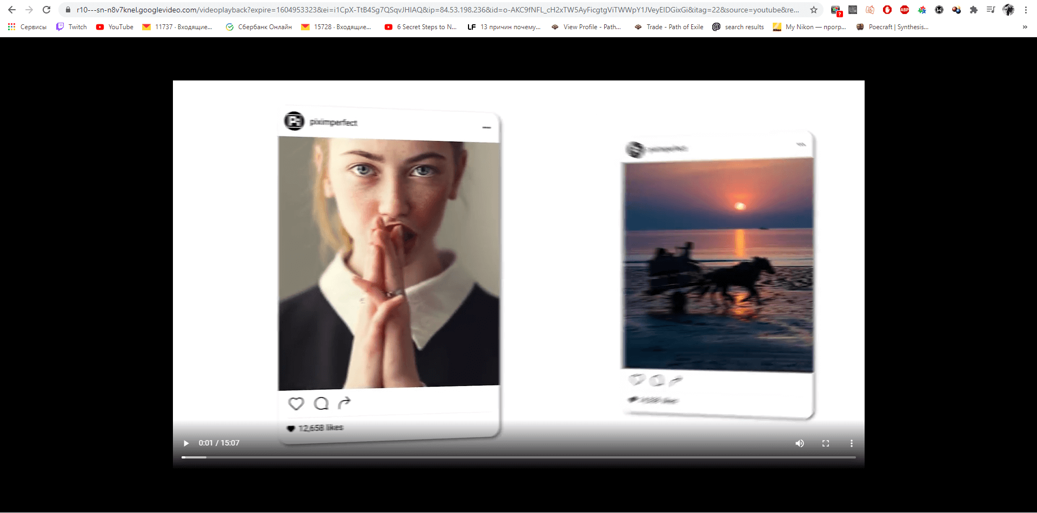
Task: Toggle fullscreen video mode
Action: click(x=826, y=443)
